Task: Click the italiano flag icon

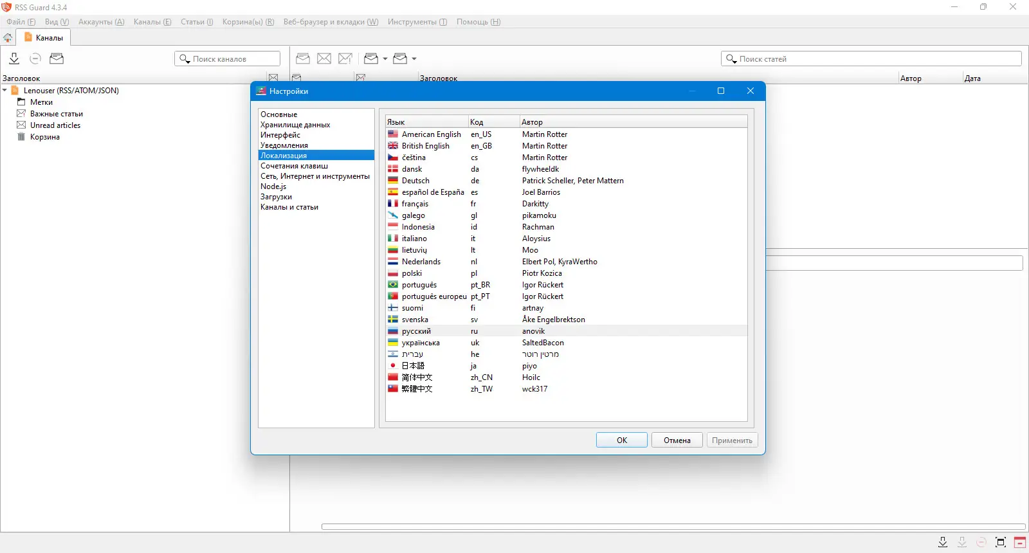Action: pyautogui.click(x=393, y=239)
